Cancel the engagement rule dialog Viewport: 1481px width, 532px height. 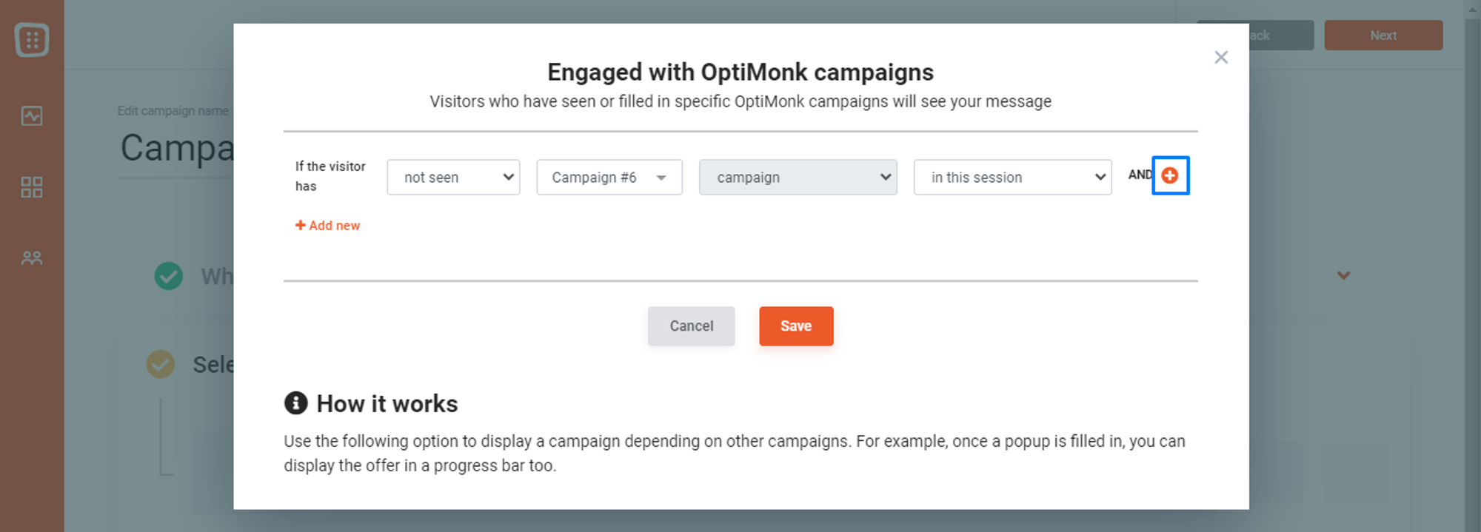pyautogui.click(x=691, y=326)
